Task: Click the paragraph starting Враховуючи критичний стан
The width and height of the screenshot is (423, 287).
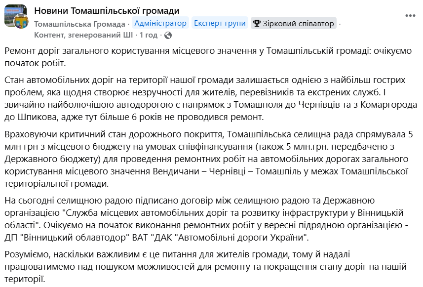Action: tap(208, 159)
